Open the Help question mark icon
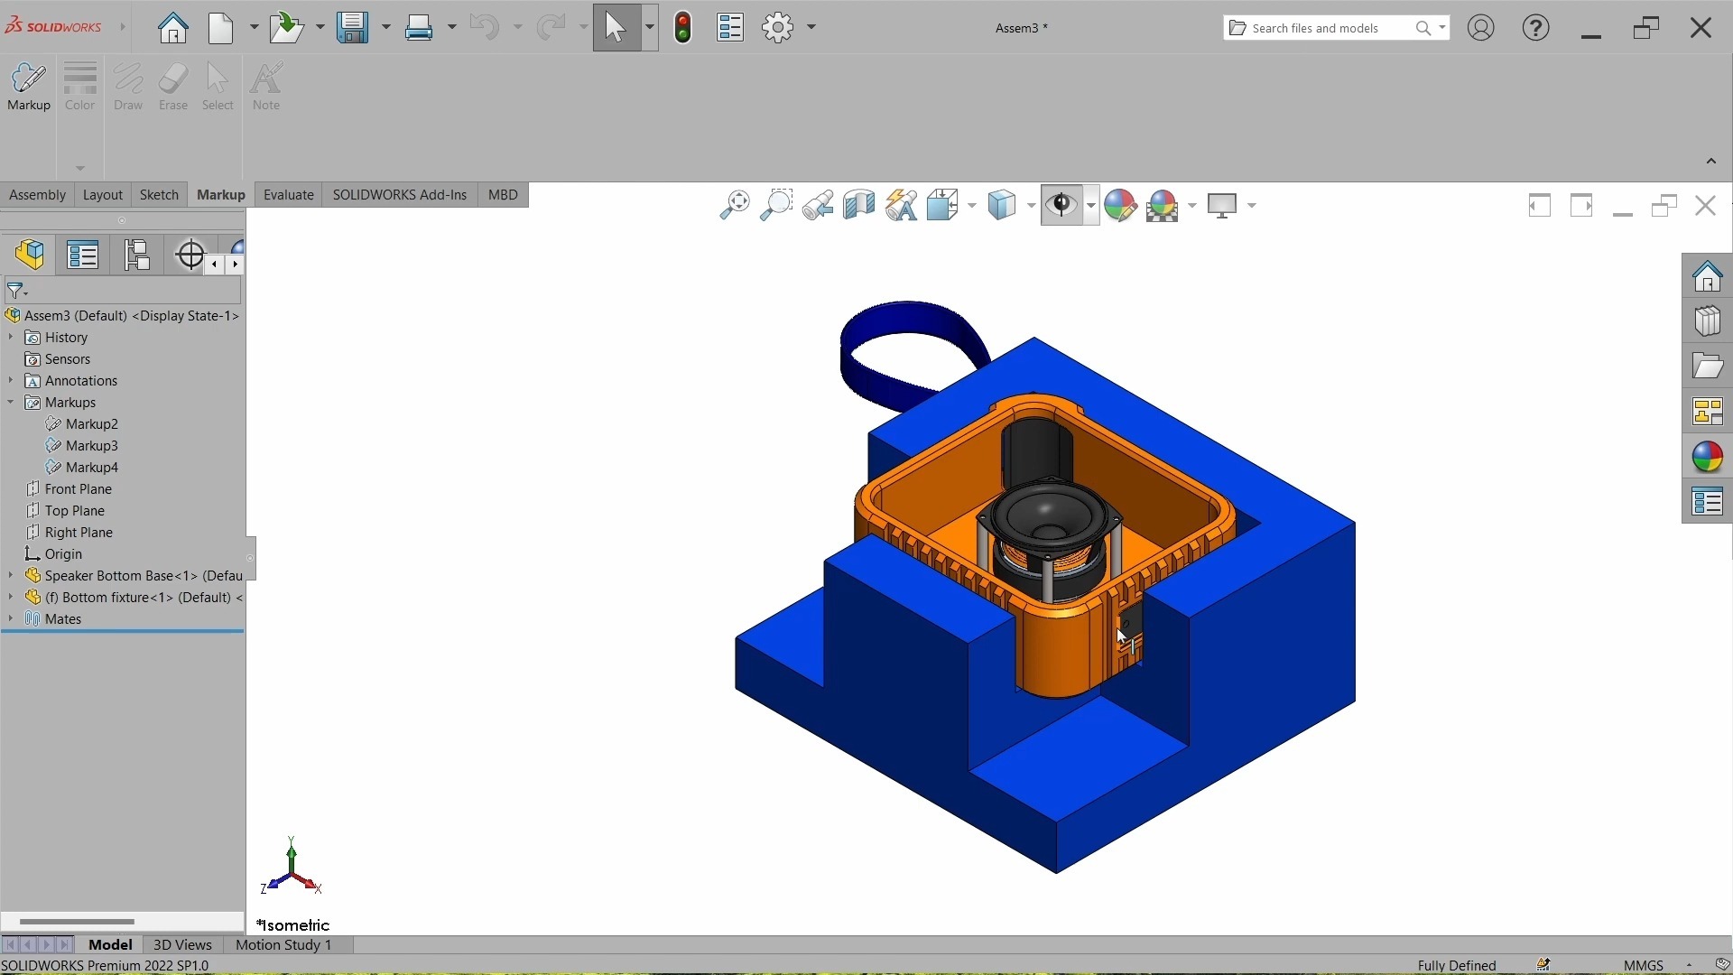This screenshot has width=1733, height=975. click(x=1536, y=28)
